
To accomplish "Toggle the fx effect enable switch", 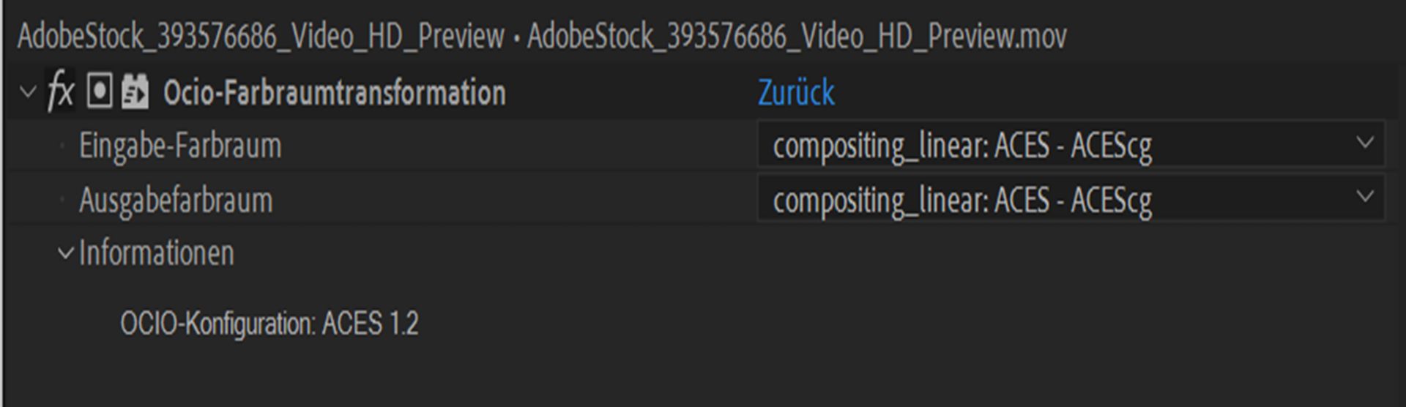I will pyautogui.click(x=60, y=93).
